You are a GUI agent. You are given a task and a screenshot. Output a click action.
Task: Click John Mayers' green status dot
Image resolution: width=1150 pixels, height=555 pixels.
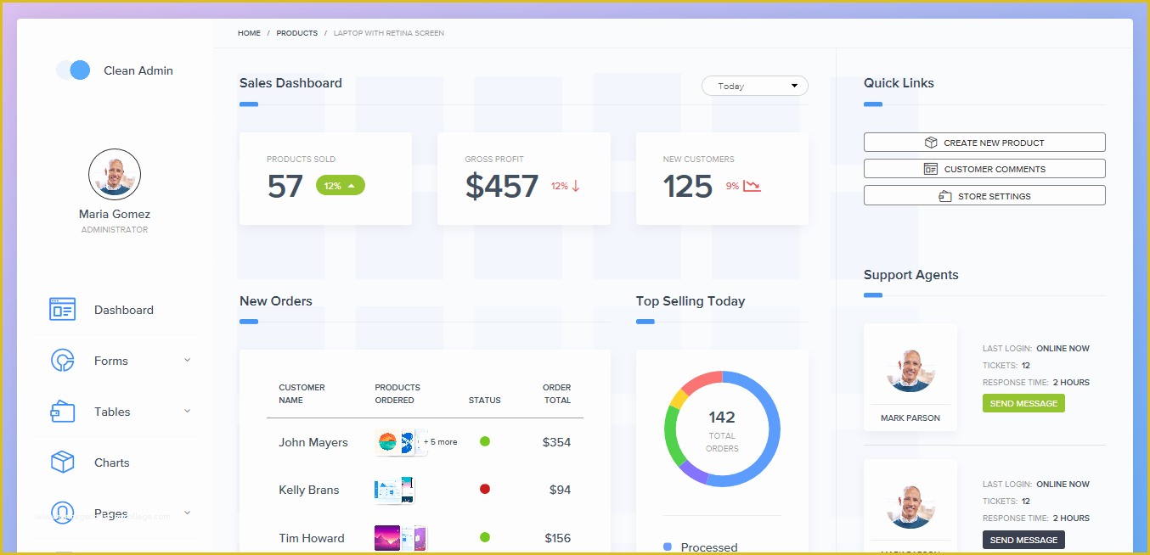pos(485,441)
